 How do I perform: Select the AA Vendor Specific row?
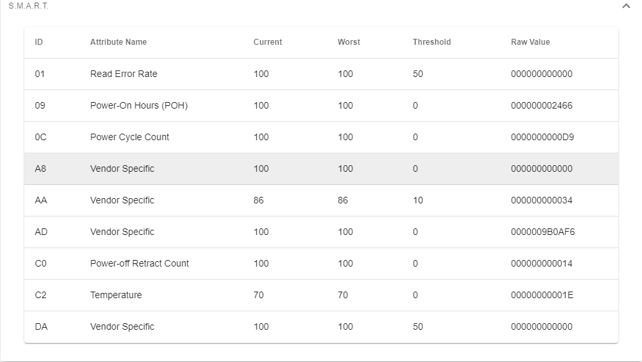(x=122, y=200)
